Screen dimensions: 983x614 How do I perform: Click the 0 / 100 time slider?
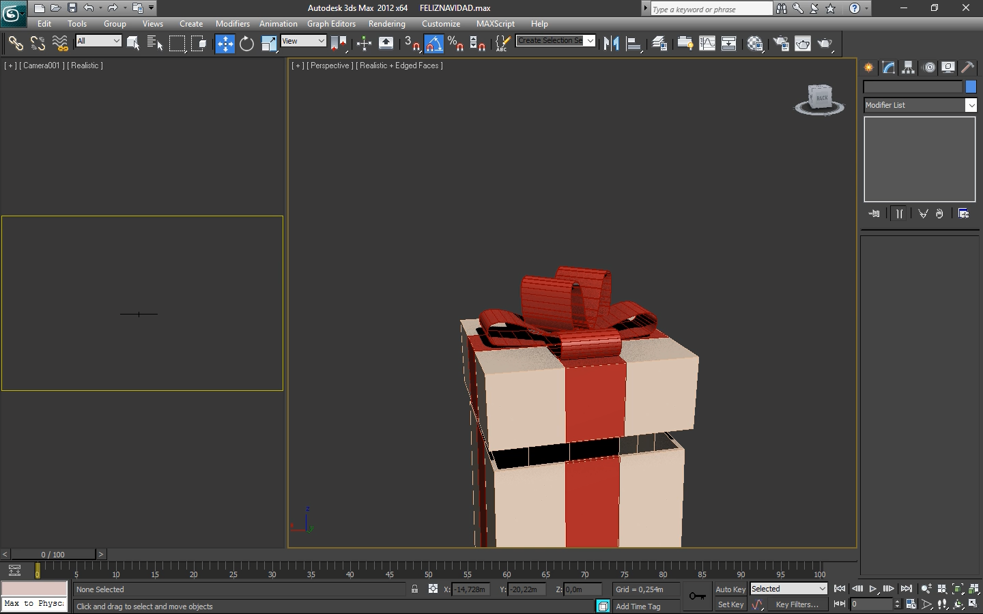pos(53,555)
